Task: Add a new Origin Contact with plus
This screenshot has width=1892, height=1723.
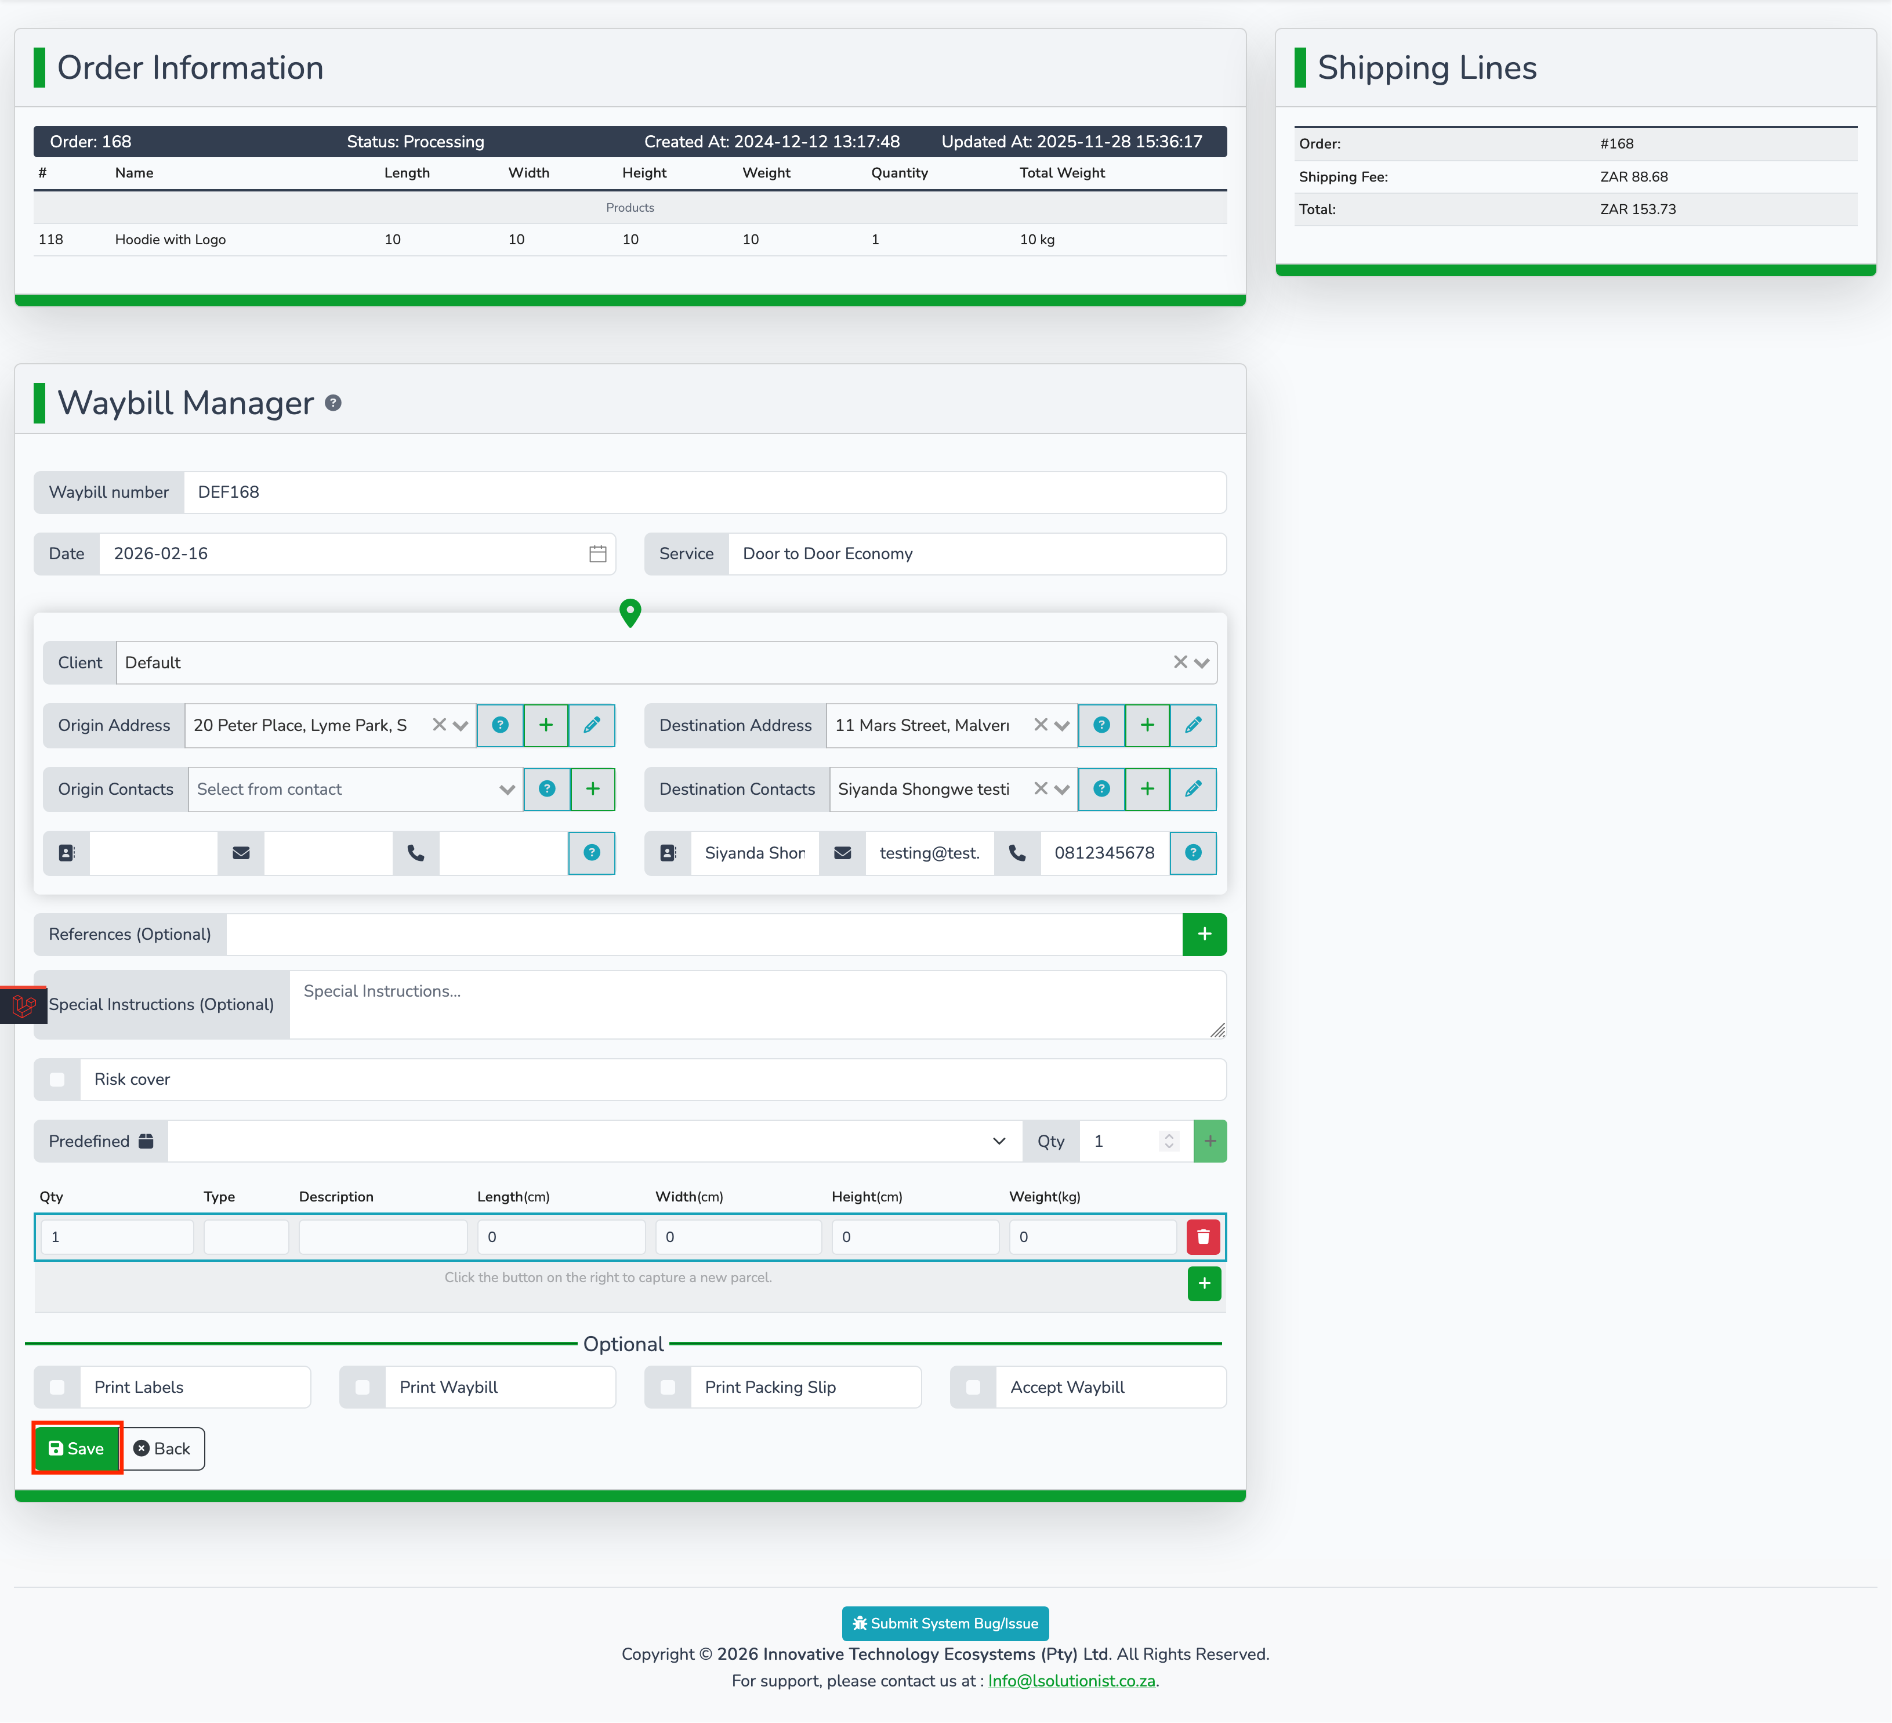Action: pos(593,789)
